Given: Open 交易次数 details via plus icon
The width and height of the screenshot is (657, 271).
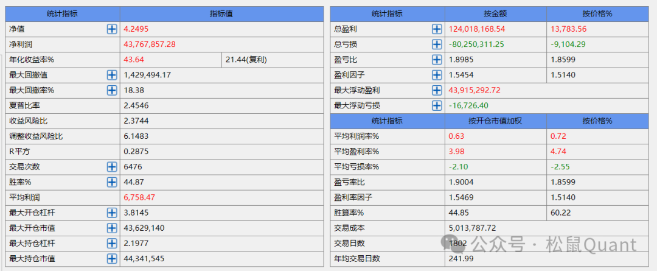Looking at the screenshot, I should tap(112, 167).
